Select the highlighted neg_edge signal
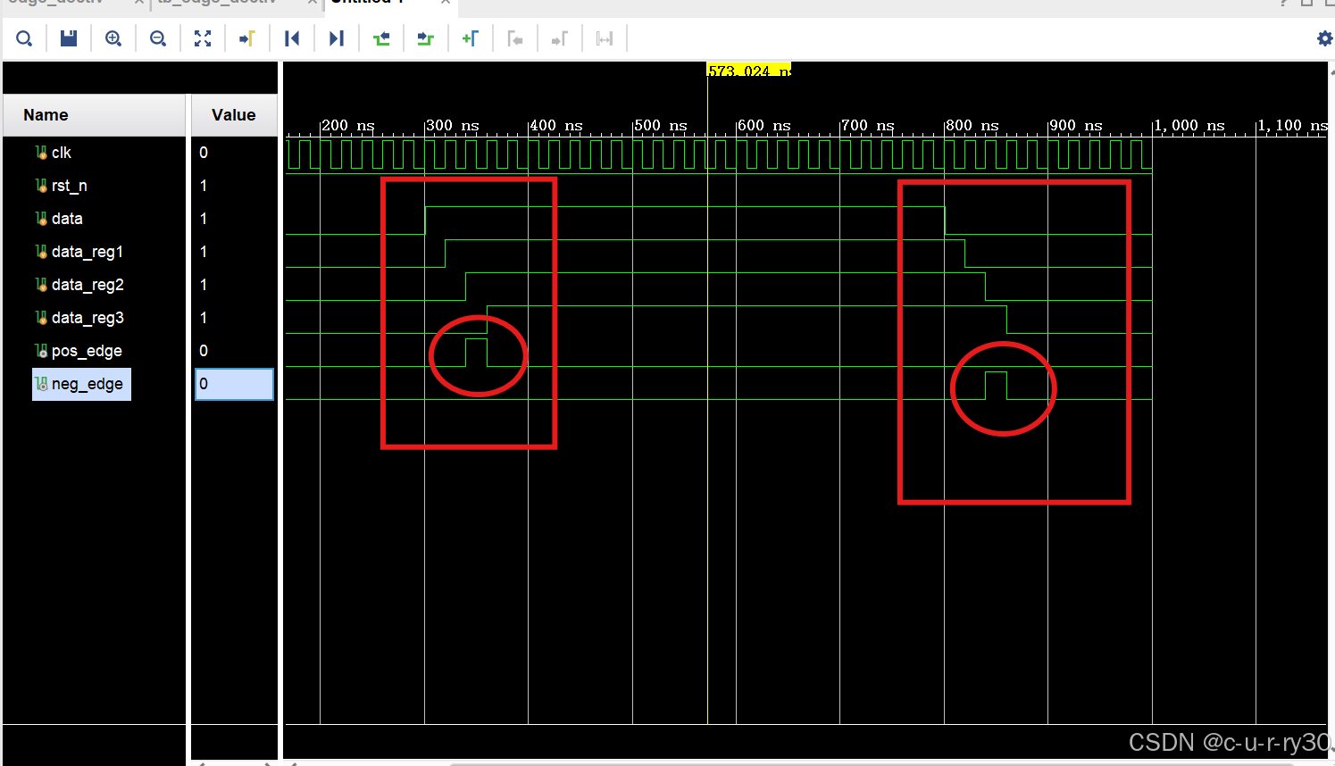The image size is (1335, 766). pos(81,384)
